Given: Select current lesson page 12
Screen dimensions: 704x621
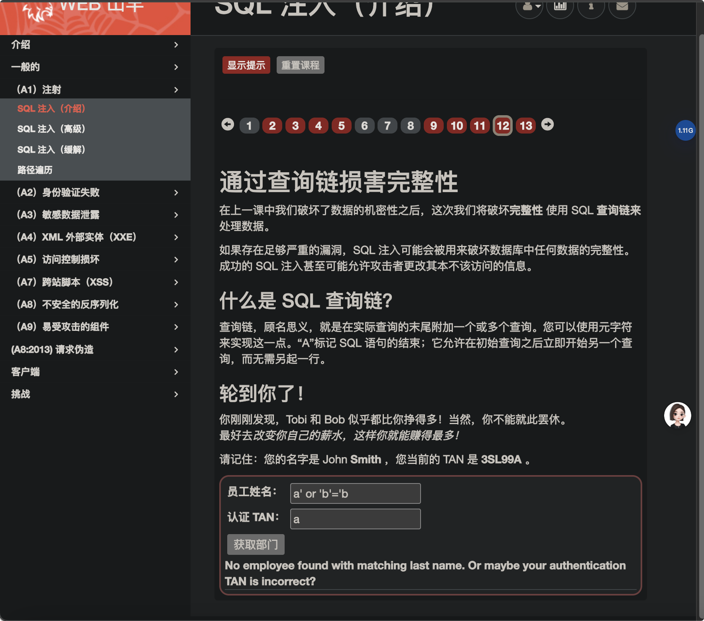Looking at the screenshot, I should click(x=503, y=126).
